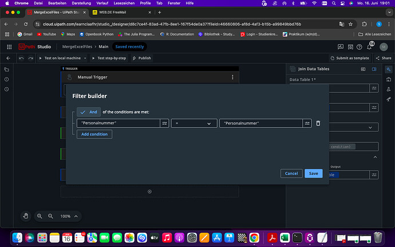Bookmark page with the star icon
The image size is (395, 247).
coord(350,24)
